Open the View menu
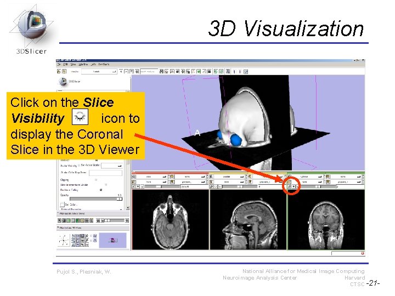The height and width of the screenshot is (296, 395). coord(73,65)
